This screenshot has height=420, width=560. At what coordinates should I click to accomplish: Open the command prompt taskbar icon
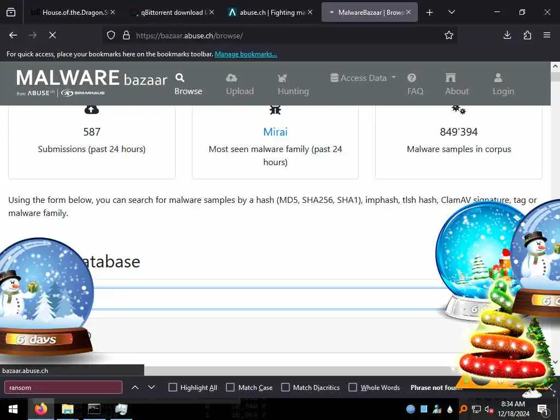94,409
